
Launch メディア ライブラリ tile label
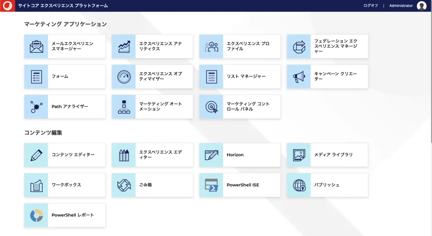(x=334, y=154)
